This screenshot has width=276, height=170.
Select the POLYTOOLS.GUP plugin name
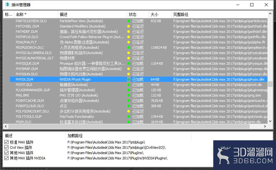coord(29,117)
